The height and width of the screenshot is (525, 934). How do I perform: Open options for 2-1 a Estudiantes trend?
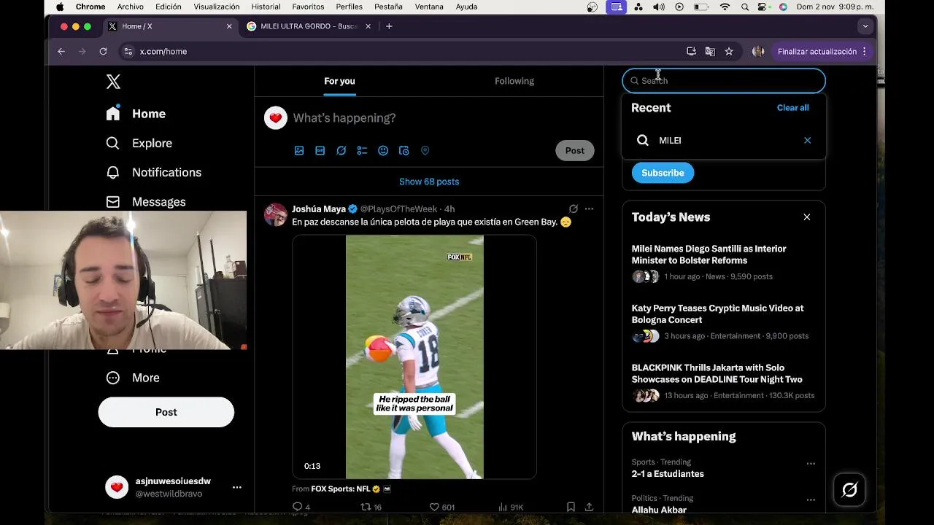point(811,464)
